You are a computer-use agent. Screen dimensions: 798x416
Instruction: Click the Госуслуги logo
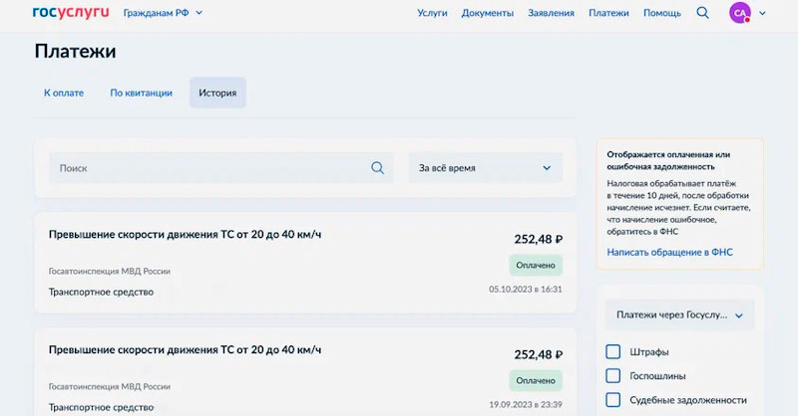tap(71, 13)
